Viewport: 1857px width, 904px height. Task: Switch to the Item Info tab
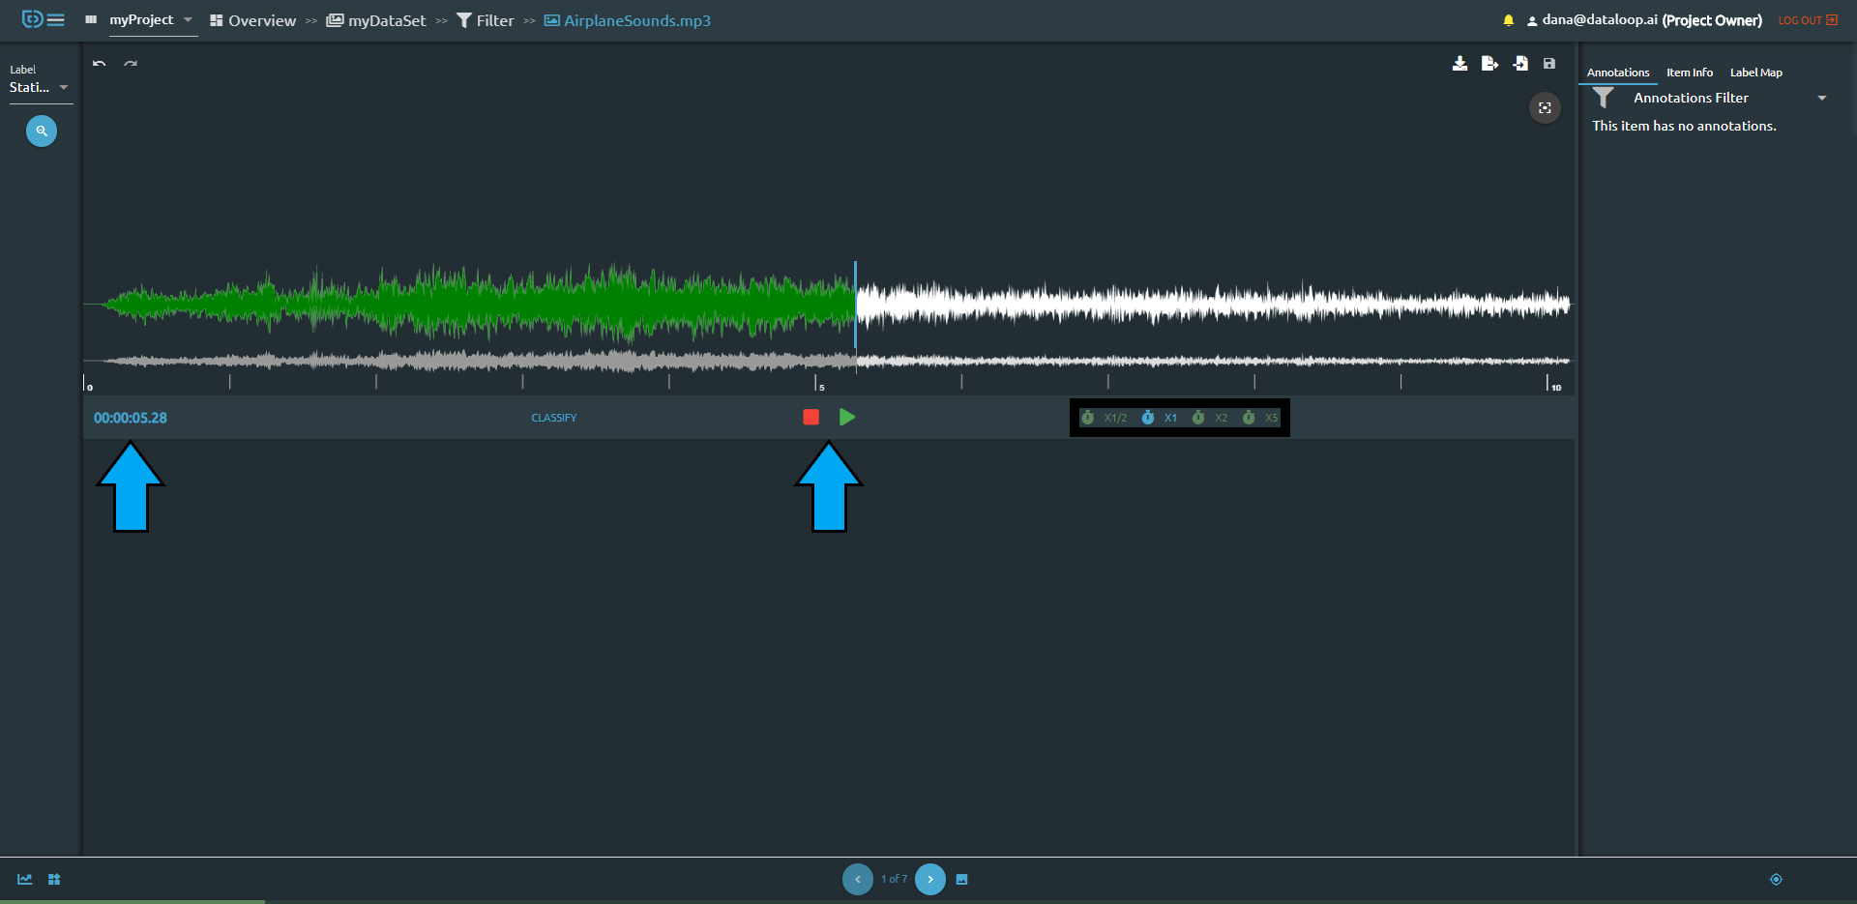[x=1689, y=72]
